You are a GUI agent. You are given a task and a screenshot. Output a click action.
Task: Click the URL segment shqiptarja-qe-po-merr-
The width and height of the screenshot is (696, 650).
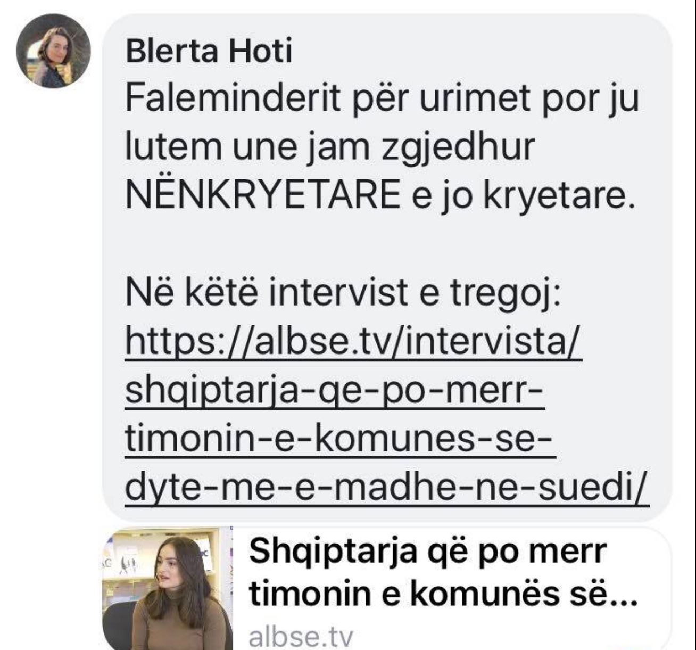[x=335, y=390]
